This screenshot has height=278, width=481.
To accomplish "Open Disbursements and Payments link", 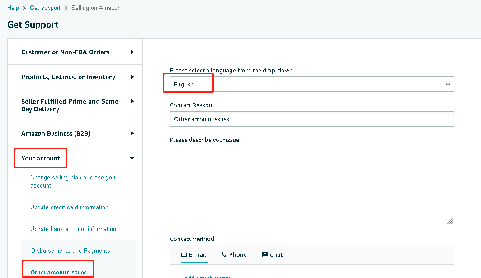I will pos(70,251).
